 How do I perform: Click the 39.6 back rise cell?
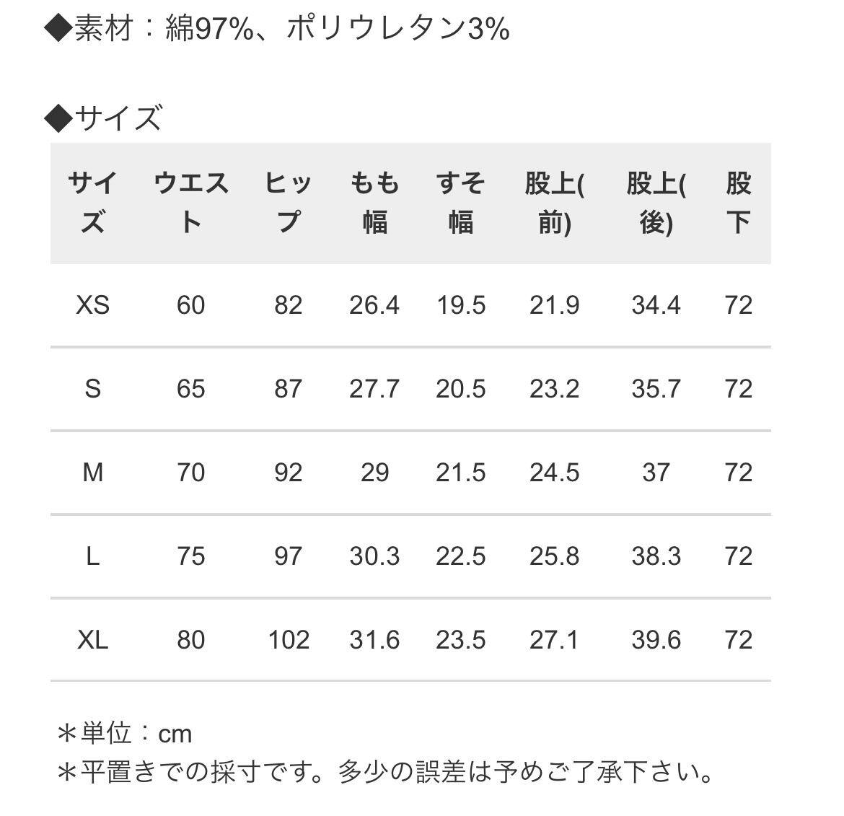click(x=656, y=640)
